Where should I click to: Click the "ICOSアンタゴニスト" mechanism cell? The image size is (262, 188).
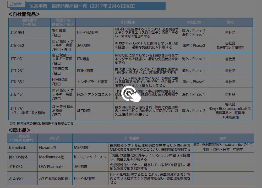pos(90,157)
